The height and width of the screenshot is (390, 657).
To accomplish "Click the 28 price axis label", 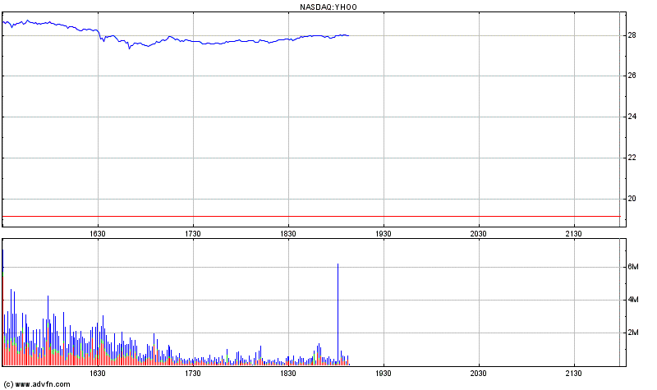I will 632,35.
